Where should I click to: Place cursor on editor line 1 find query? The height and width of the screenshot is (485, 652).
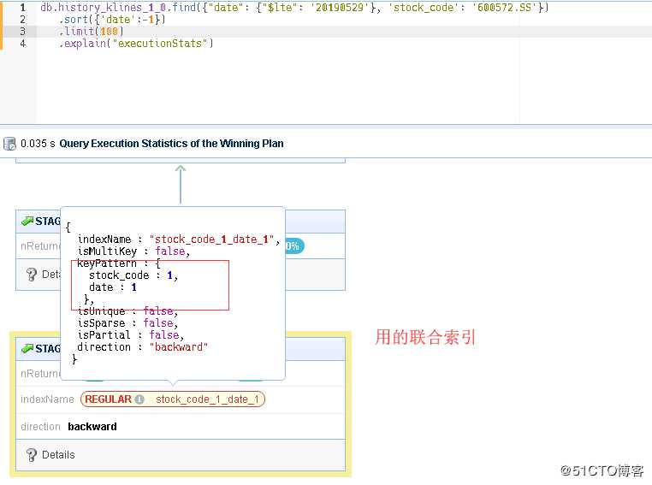point(294,8)
